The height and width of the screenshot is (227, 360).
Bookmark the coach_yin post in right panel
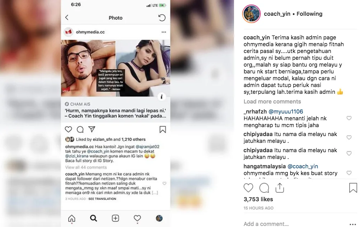pyautogui.click(x=353, y=188)
